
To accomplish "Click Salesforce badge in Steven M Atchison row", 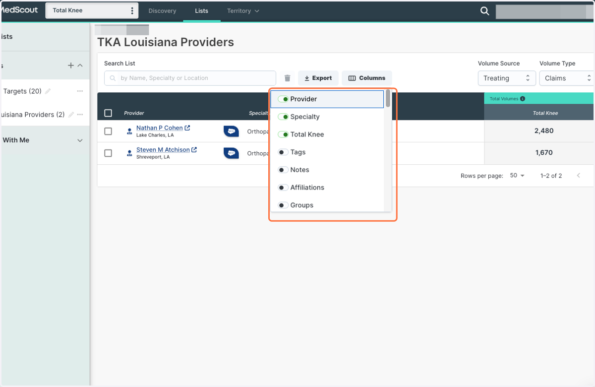I will (x=231, y=153).
